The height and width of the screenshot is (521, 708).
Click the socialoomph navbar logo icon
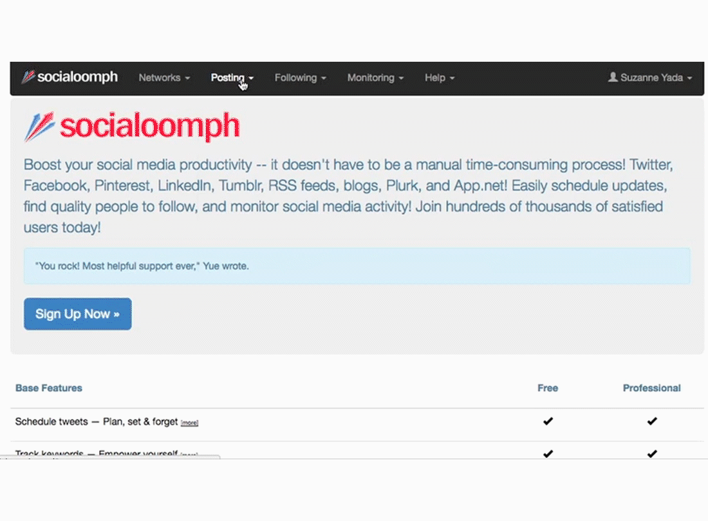[28, 76]
